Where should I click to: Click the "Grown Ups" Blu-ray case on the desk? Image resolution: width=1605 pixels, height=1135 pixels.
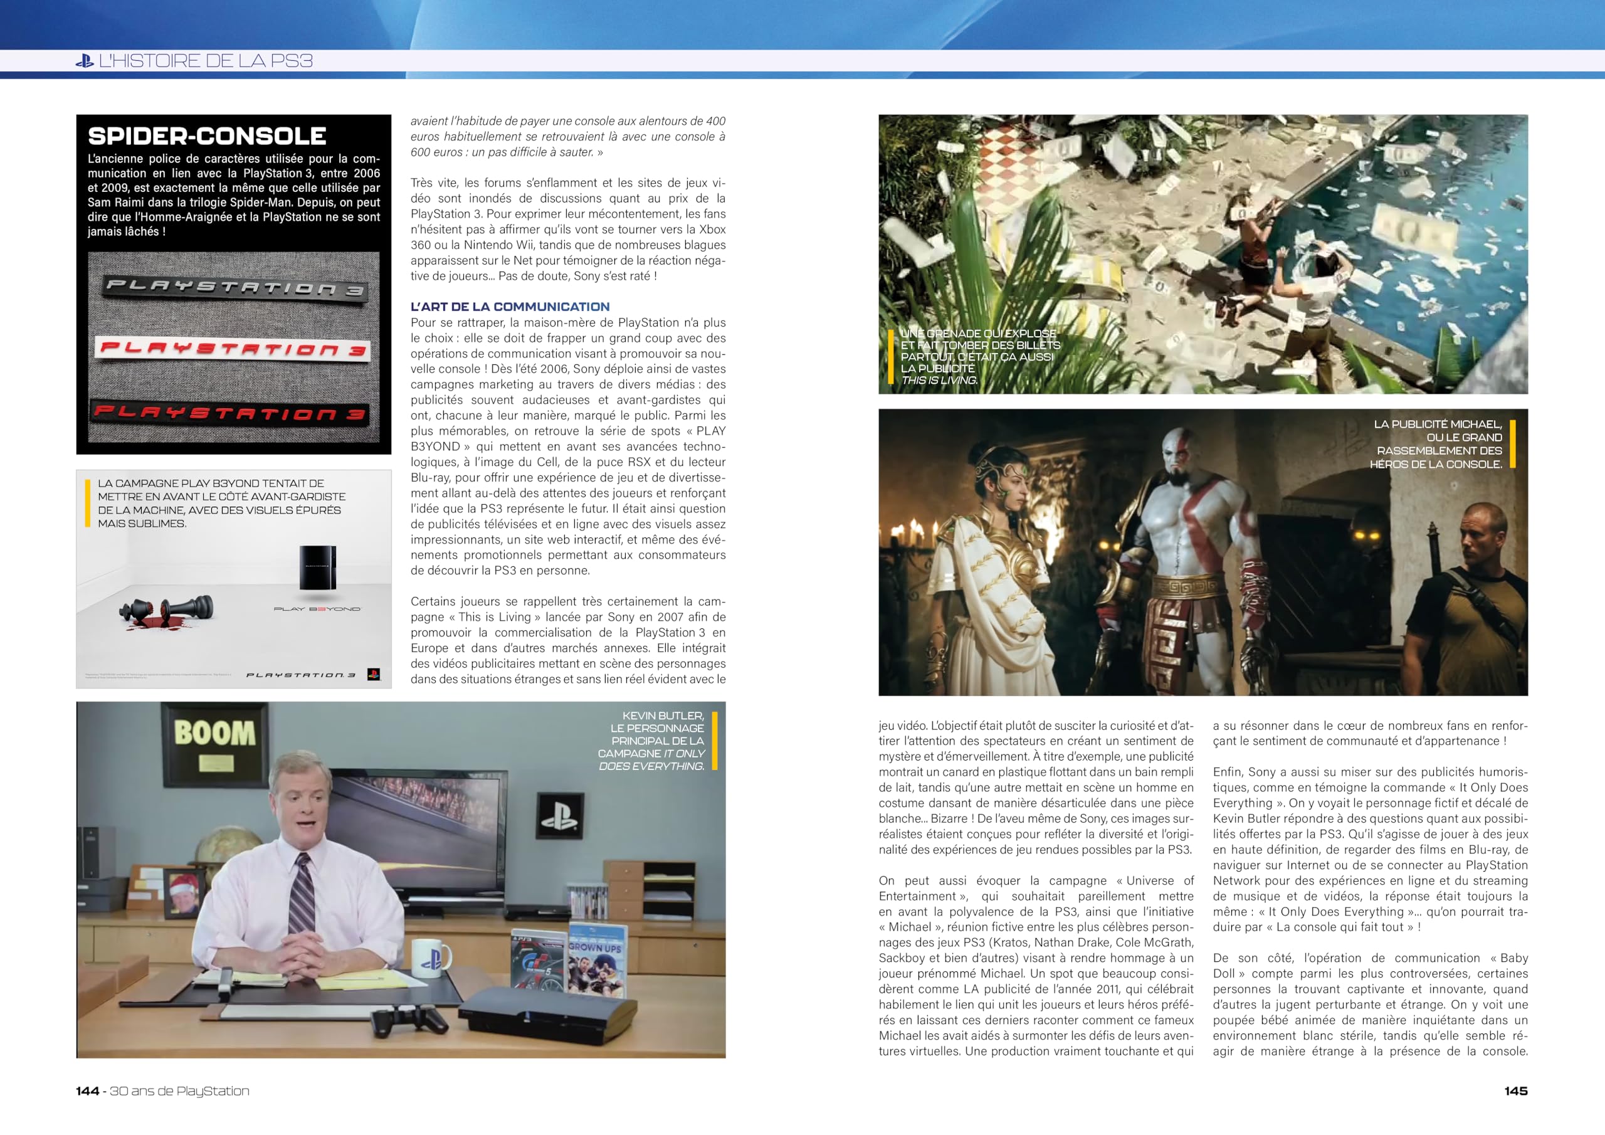596,959
